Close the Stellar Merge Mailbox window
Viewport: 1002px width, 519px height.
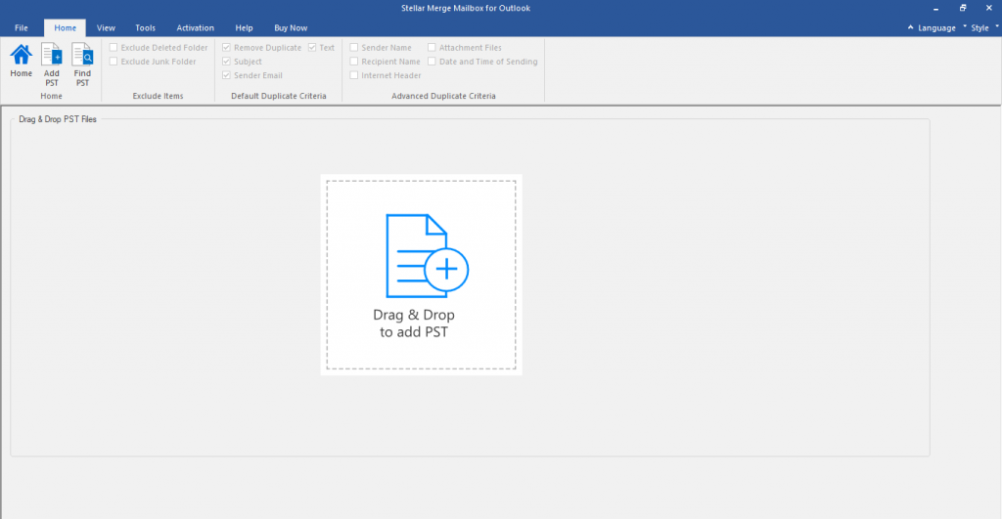point(988,8)
